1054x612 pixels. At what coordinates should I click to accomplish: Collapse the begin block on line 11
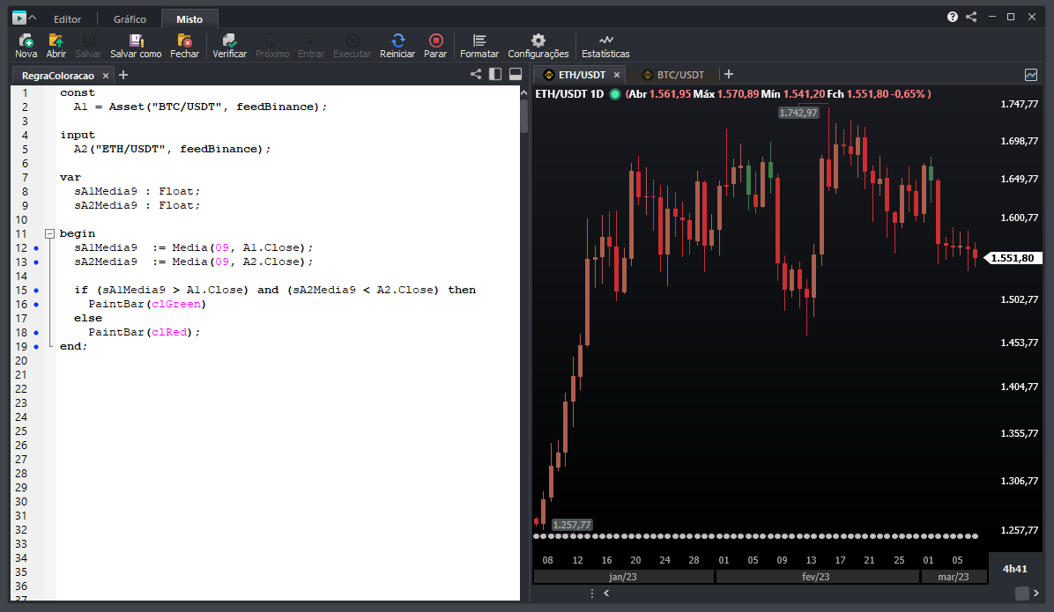click(49, 233)
